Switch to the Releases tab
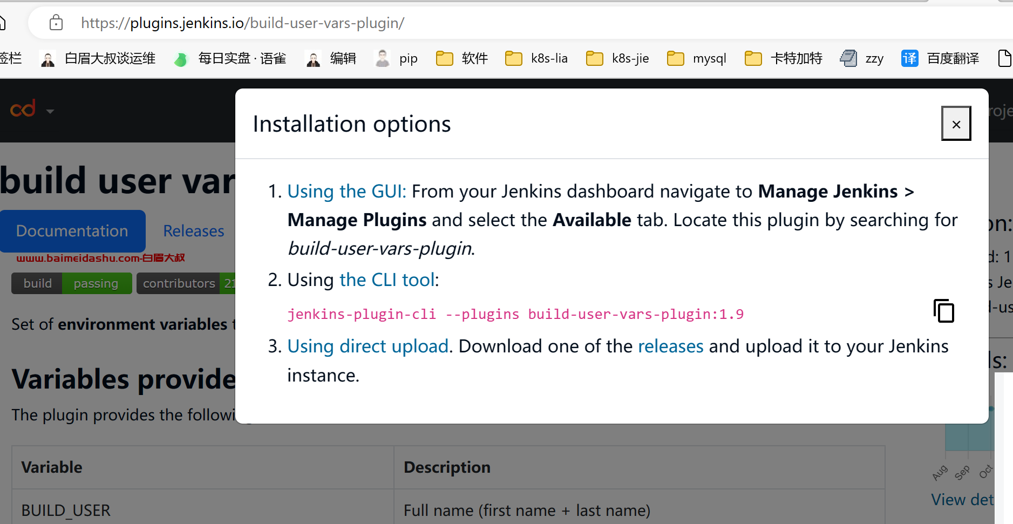 tap(193, 231)
